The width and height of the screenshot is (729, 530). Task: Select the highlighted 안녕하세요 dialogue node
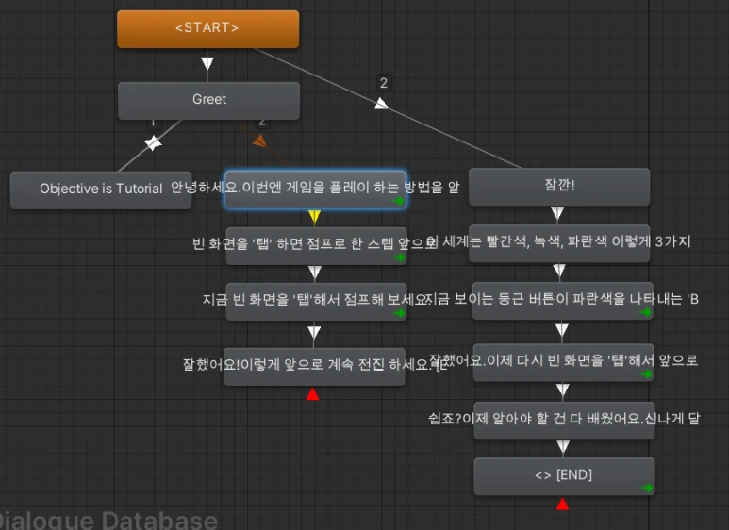tap(315, 190)
